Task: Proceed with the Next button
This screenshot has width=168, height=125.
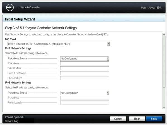Action: coord(153,119)
